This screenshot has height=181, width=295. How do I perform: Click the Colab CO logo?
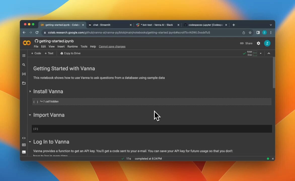[27, 43]
